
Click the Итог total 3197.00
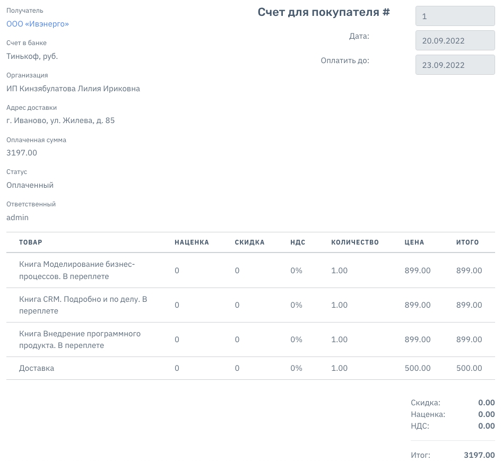(x=479, y=455)
